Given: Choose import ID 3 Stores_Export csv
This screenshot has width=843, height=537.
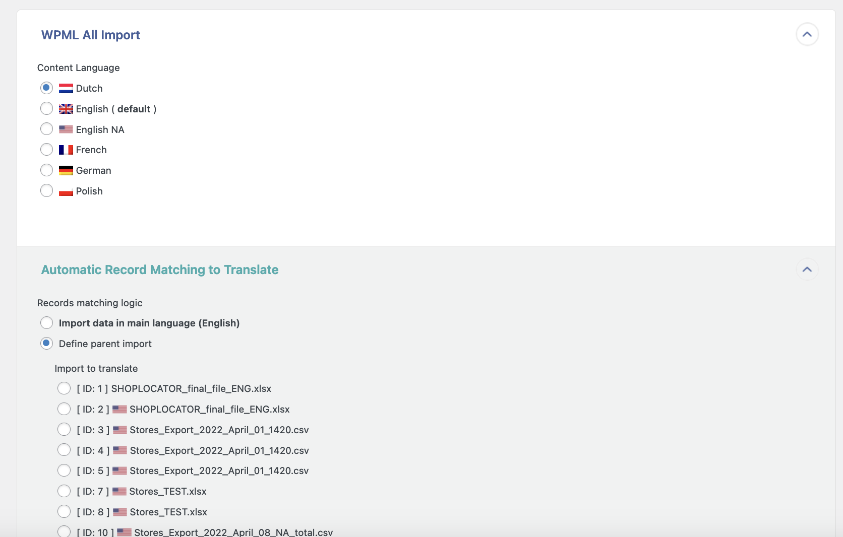Looking at the screenshot, I should point(64,430).
